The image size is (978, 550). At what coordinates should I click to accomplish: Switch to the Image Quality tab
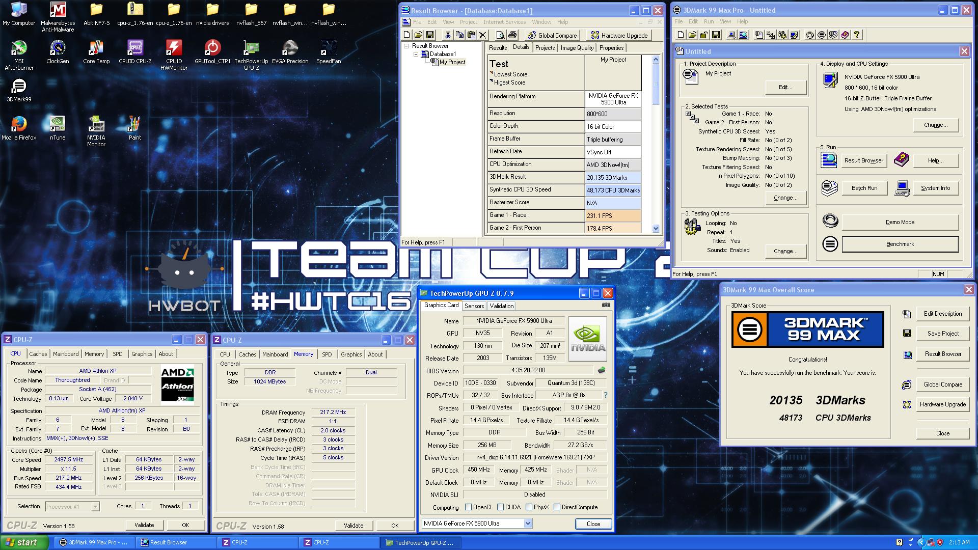pyautogui.click(x=577, y=48)
